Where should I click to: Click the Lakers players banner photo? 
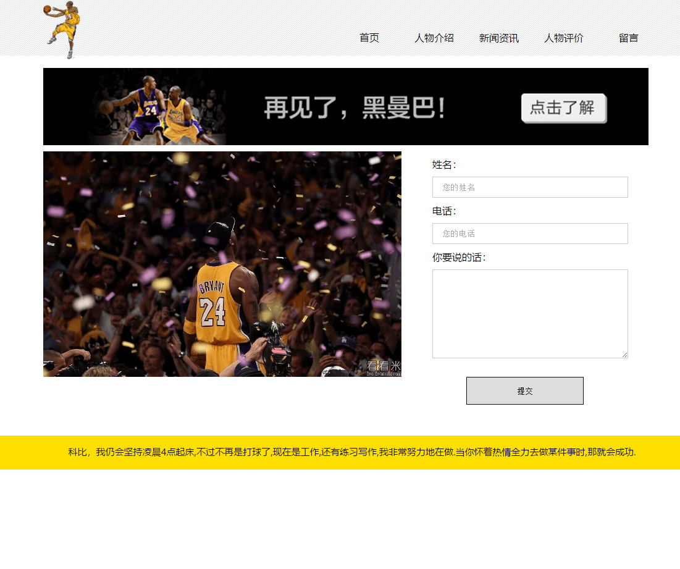pos(156,109)
